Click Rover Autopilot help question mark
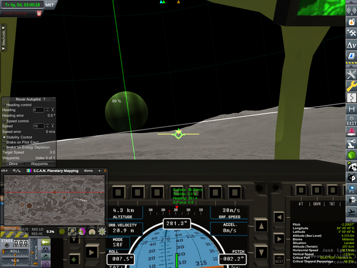This screenshot has height=268, width=357. coord(44,99)
